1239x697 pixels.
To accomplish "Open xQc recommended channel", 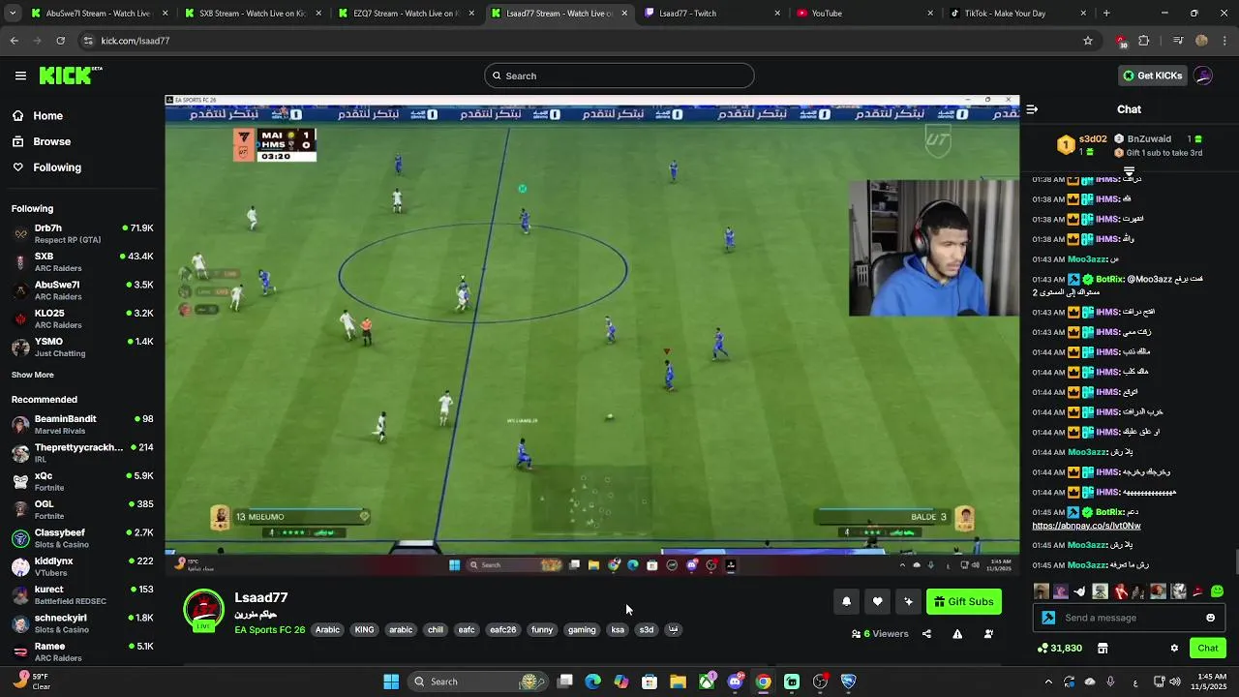I will click(x=82, y=481).
